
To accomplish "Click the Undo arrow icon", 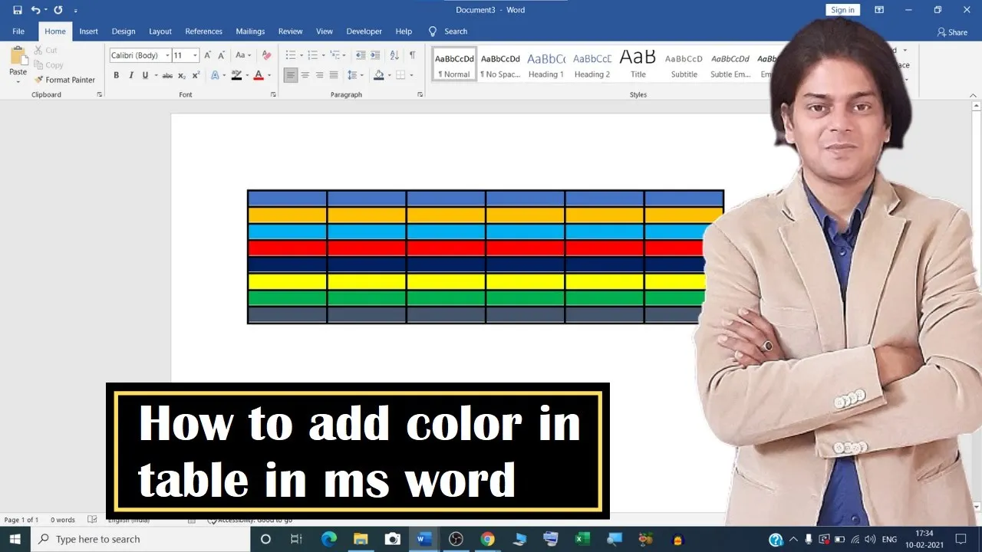I will pyautogui.click(x=35, y=10).
